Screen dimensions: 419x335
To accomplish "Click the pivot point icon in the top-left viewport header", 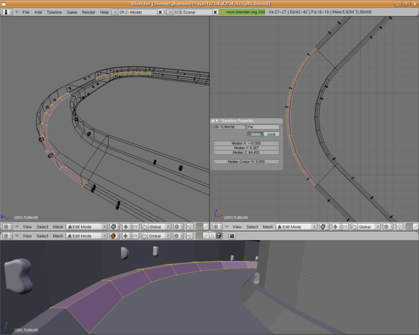I will (126, 227).
